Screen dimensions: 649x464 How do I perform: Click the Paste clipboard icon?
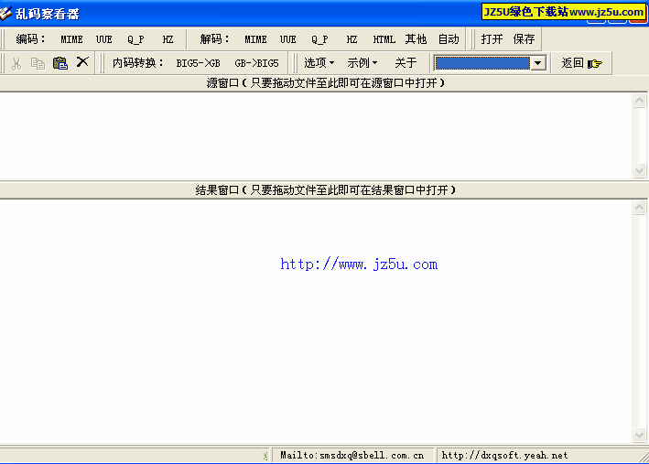coord(60,63)
